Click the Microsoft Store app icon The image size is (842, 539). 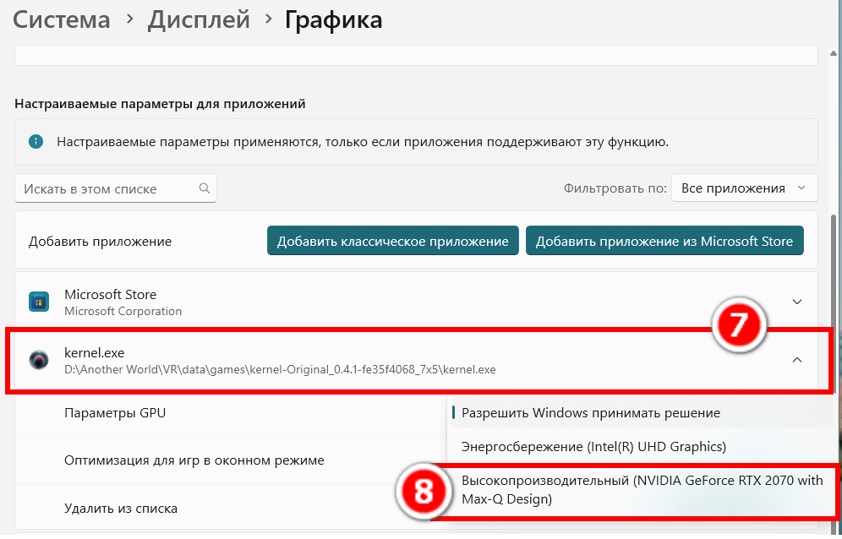[39, 302]
